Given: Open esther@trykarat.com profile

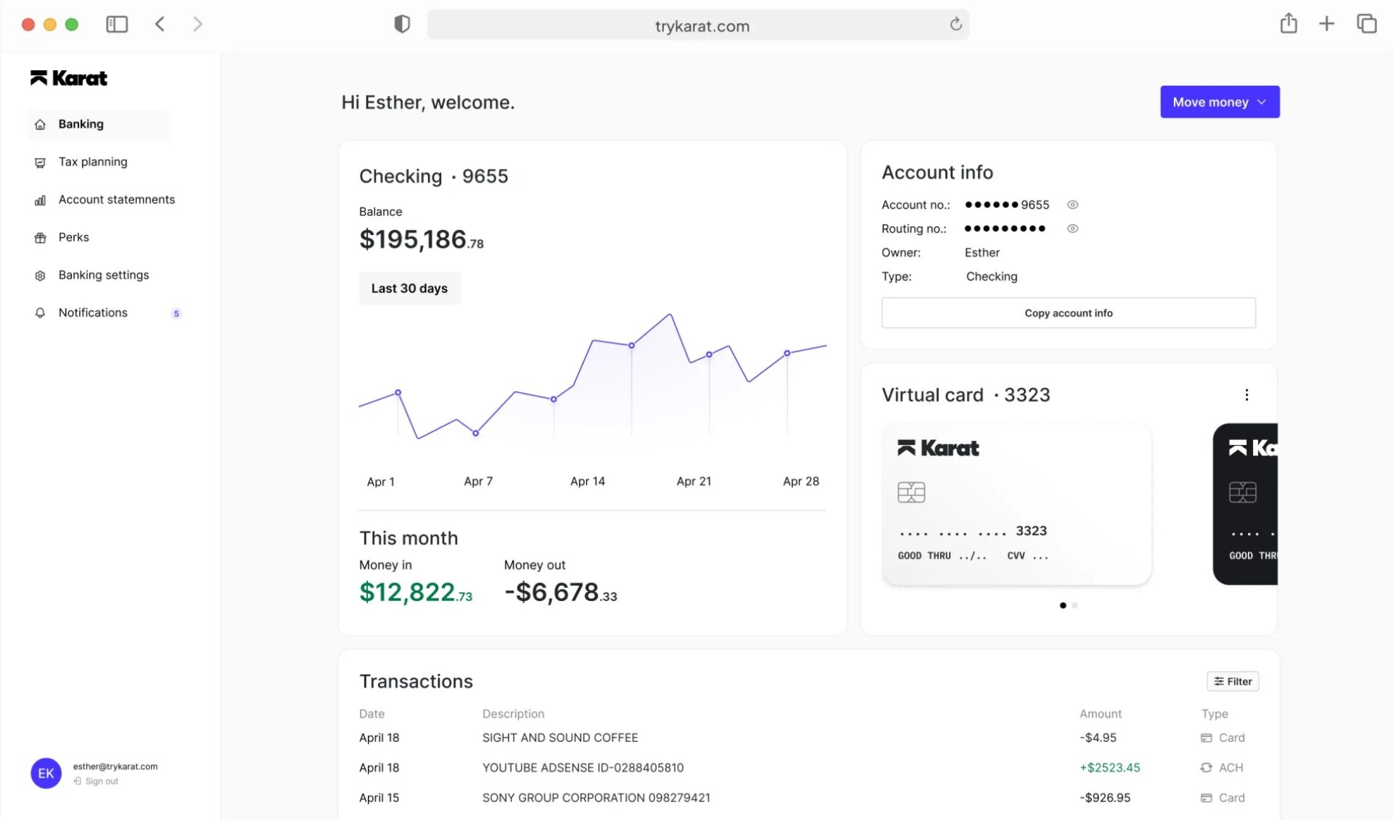Looking at the screenshot, I should point(115,766).
